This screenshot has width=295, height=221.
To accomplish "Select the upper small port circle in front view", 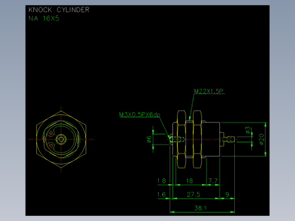I will (x=51, y=134).
